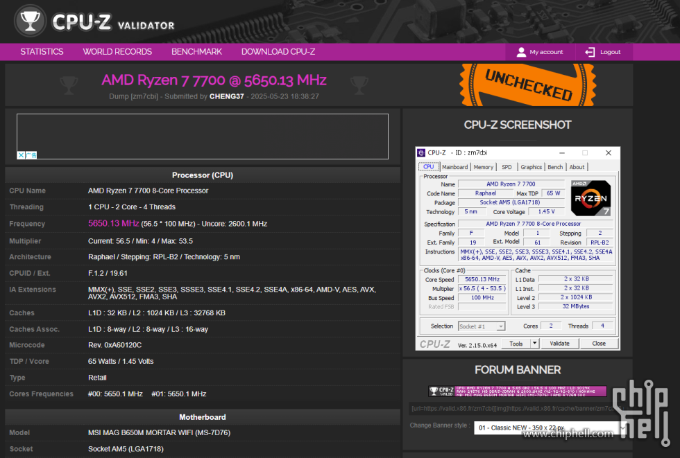Click CPUID value F.1.2 / 19.61
The height and width of the screenshot is (458, 680).
tap(108, 273)
